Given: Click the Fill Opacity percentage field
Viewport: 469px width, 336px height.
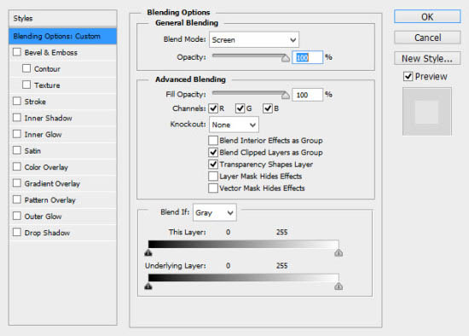Looking at the screenshot, I should [x=307, y=95].
